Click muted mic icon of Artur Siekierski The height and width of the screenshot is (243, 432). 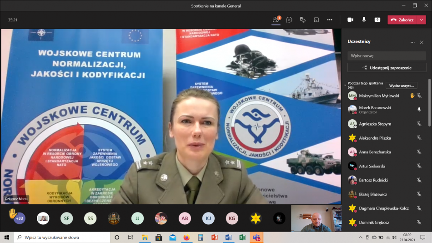[419, 166]
